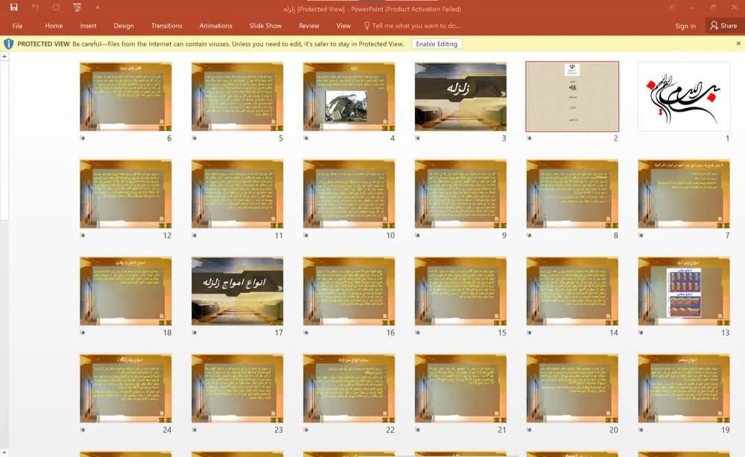Open the Insert tab
745x457 pixels.
88,25
